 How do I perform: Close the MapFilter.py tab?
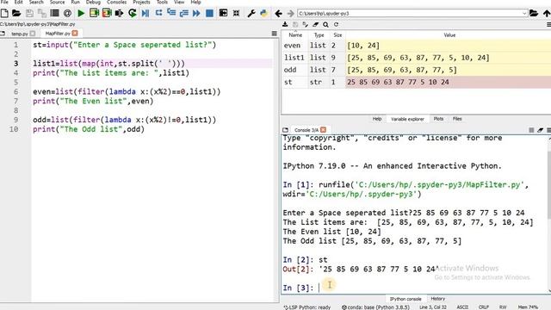(x=75, y=33)
